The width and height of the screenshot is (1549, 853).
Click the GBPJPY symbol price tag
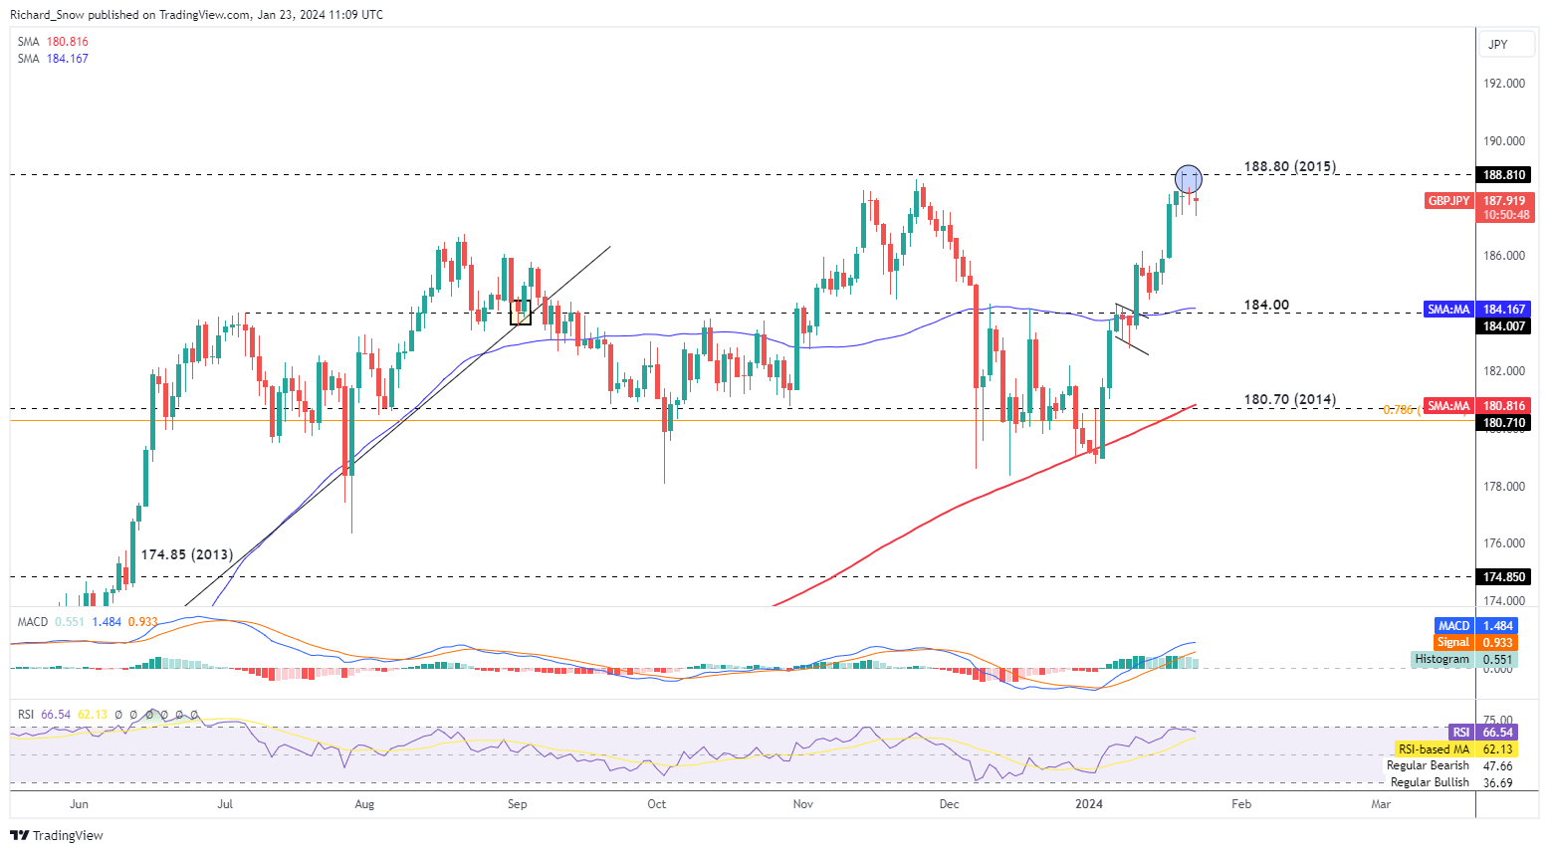[1448, 201]
